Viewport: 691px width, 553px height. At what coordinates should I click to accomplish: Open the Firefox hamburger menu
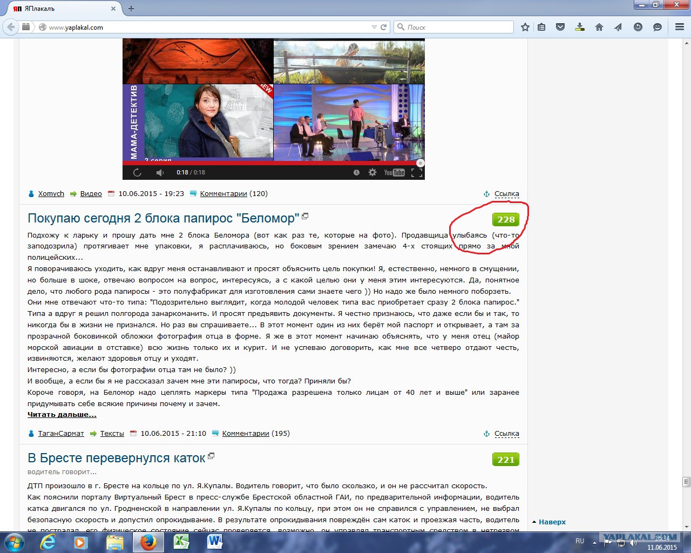click(x=680, y=27)
